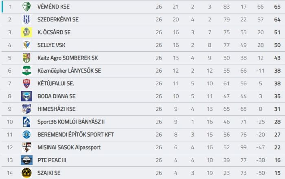The image size is (285, 179).
Task: Open BEREMENDI ÉPÍTŐK SPORT KFT team page
Action: 76,135
